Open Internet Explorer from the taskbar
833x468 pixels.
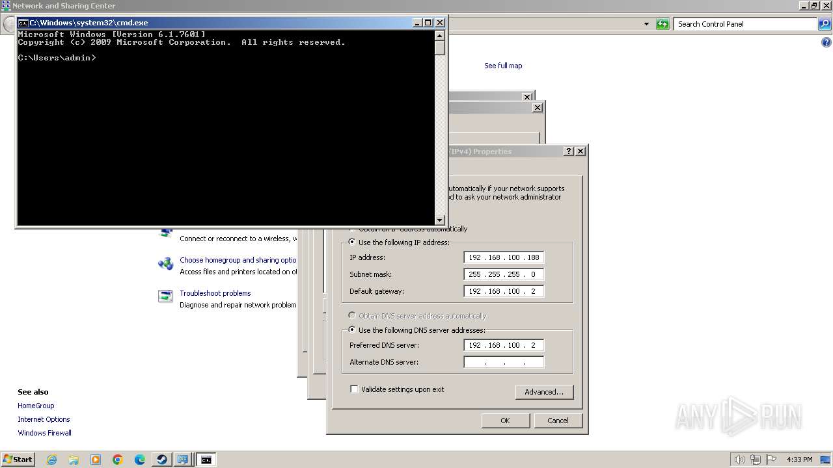[51, 460]
